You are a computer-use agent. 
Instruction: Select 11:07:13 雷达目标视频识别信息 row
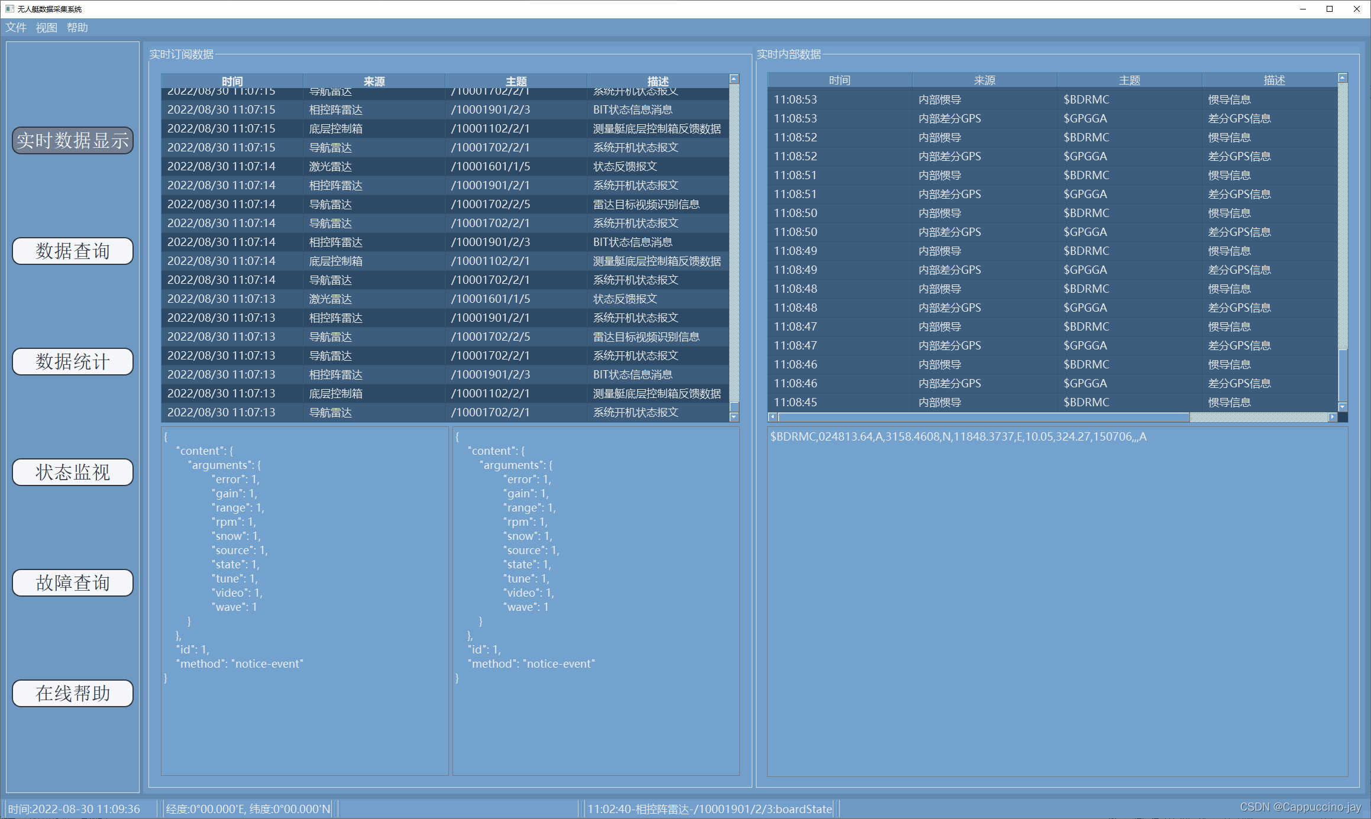click(445, 337)
